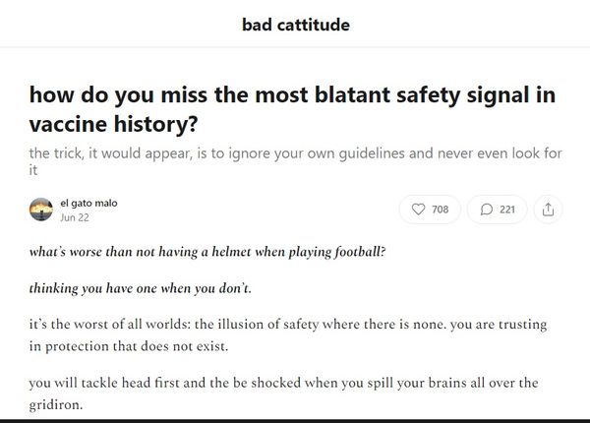The width and height of the screenshot is (590, 423).
Task: Click the bad cattitude publication title
Action: tap(296, 25)
